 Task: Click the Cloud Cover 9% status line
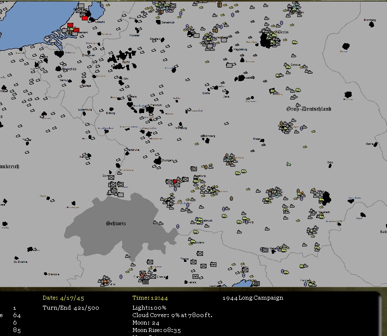(172, 315)
